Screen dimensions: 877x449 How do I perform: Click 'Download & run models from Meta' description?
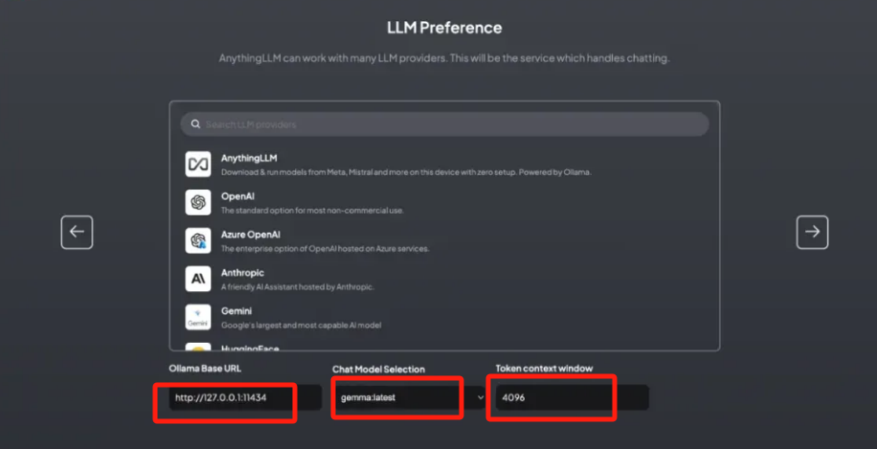pyautogui.click(x=406, y=172)
